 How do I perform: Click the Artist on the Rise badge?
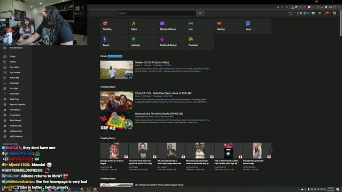[115, 56]
